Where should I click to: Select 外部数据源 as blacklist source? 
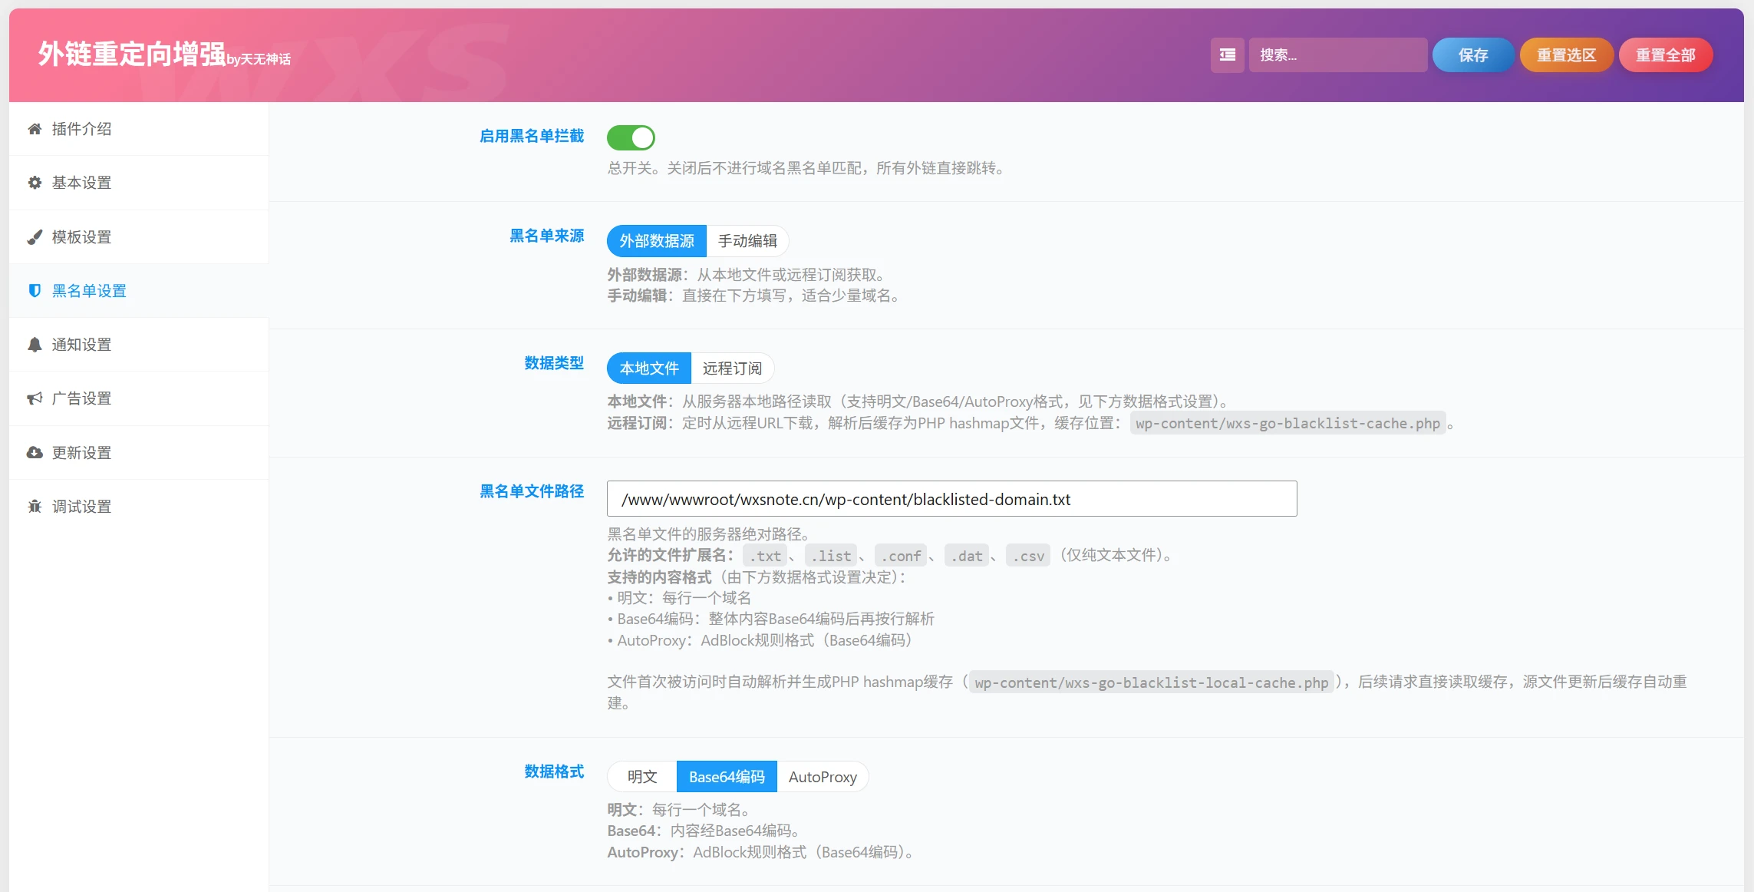point(657,241)
